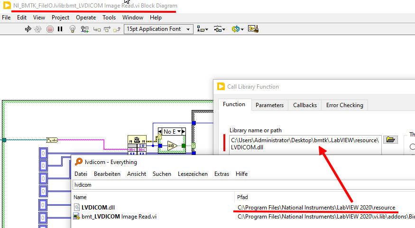Click the Step Into icon
Viewport: 415px width, 228px height.
click(97, 29)
